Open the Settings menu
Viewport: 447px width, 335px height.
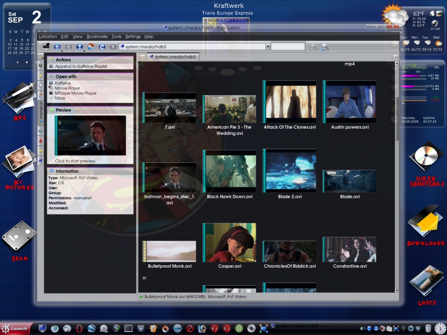[x=133, y=37]
